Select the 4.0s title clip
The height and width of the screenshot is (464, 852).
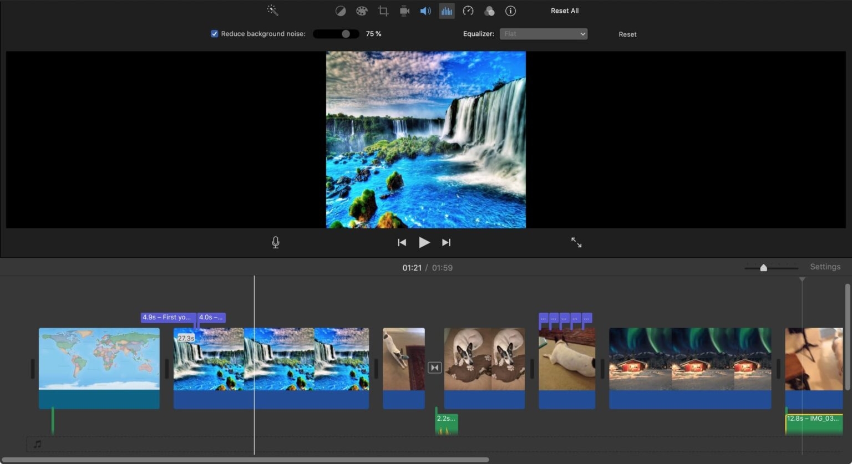coord(211,317)
